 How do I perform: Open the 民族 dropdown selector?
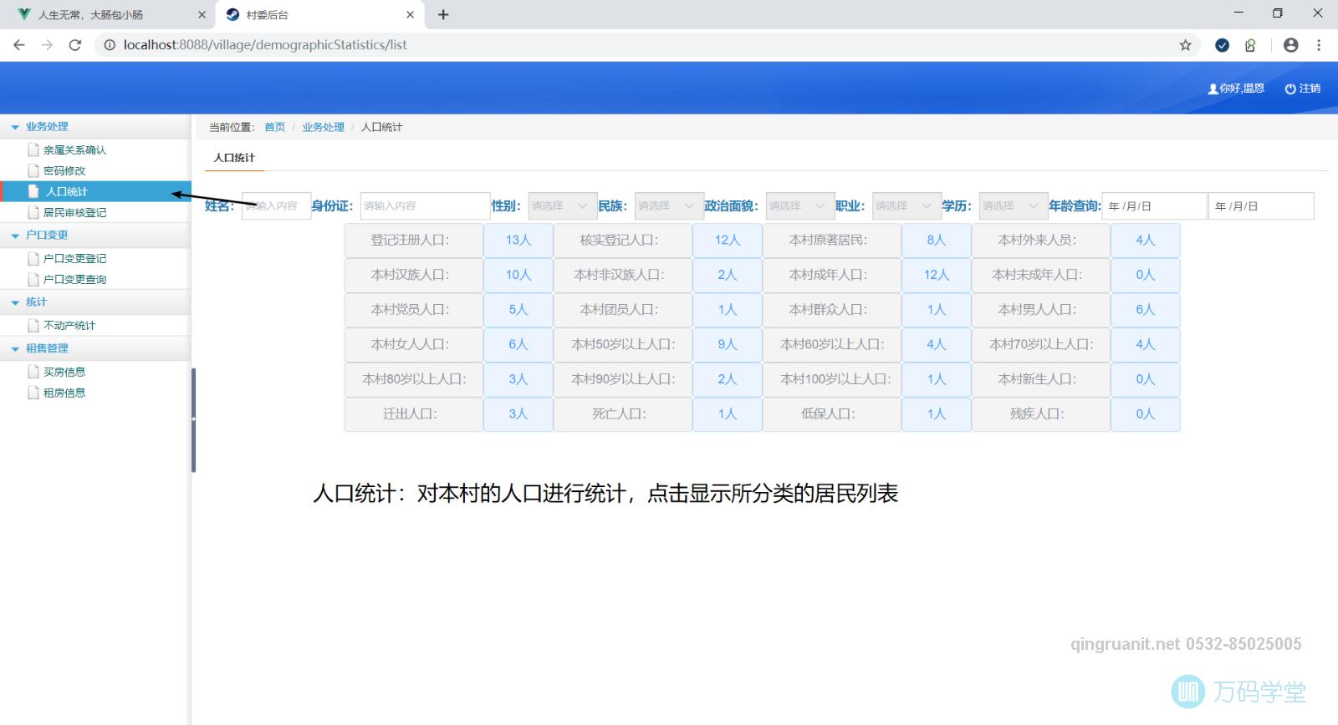[668, 206]
